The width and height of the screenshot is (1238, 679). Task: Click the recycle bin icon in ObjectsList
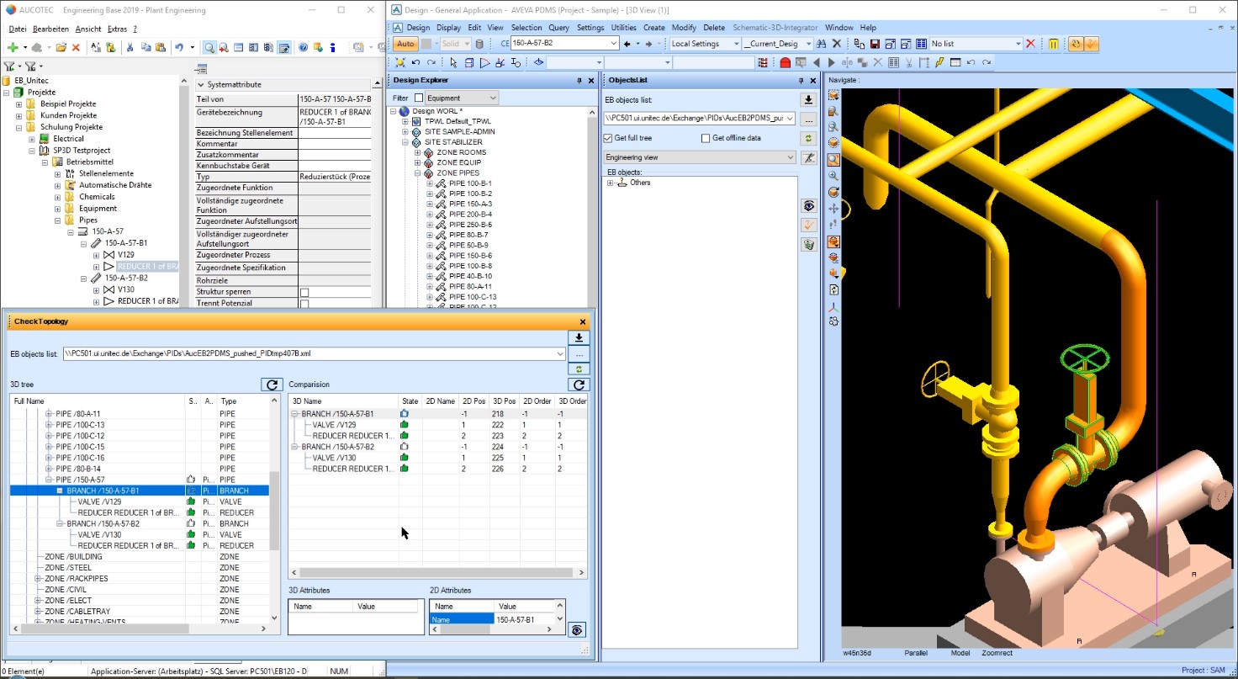click(808, 245)
